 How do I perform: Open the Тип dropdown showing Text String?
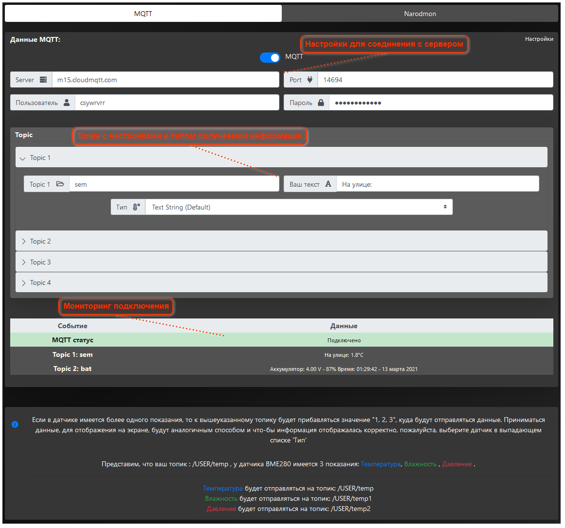pos(299,207)
